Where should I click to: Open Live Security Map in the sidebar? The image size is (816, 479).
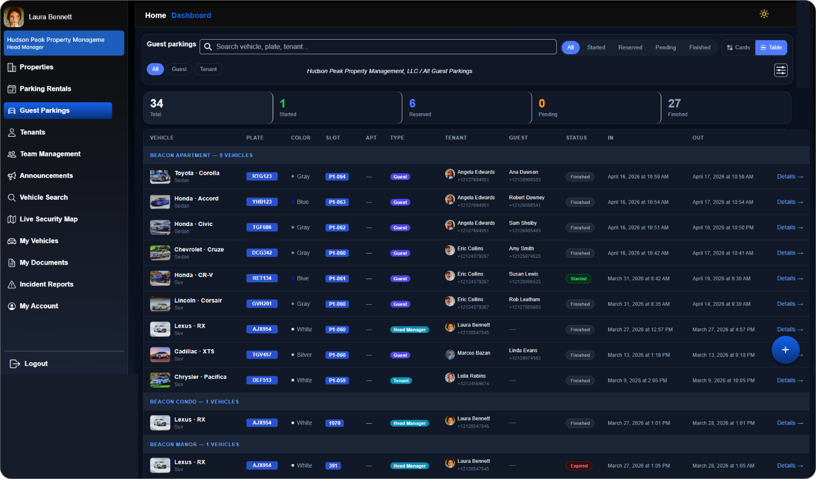click(x=48, y=219)
